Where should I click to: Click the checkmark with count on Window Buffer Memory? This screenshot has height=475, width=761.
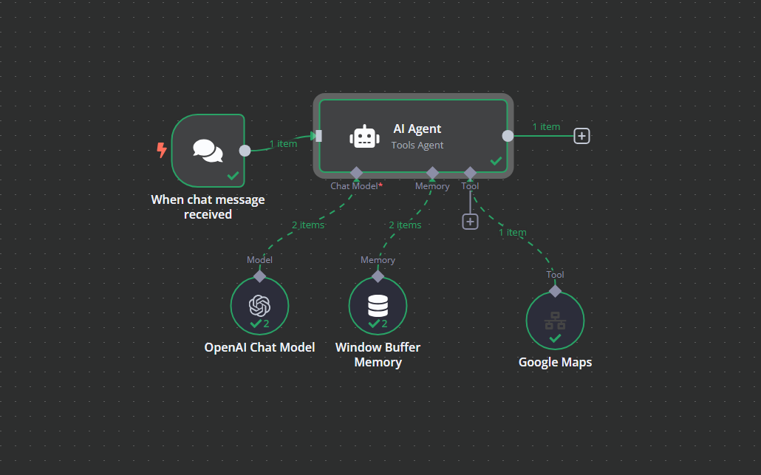click(378, 323)
